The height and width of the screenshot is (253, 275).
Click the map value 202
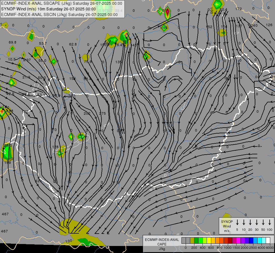87,113
